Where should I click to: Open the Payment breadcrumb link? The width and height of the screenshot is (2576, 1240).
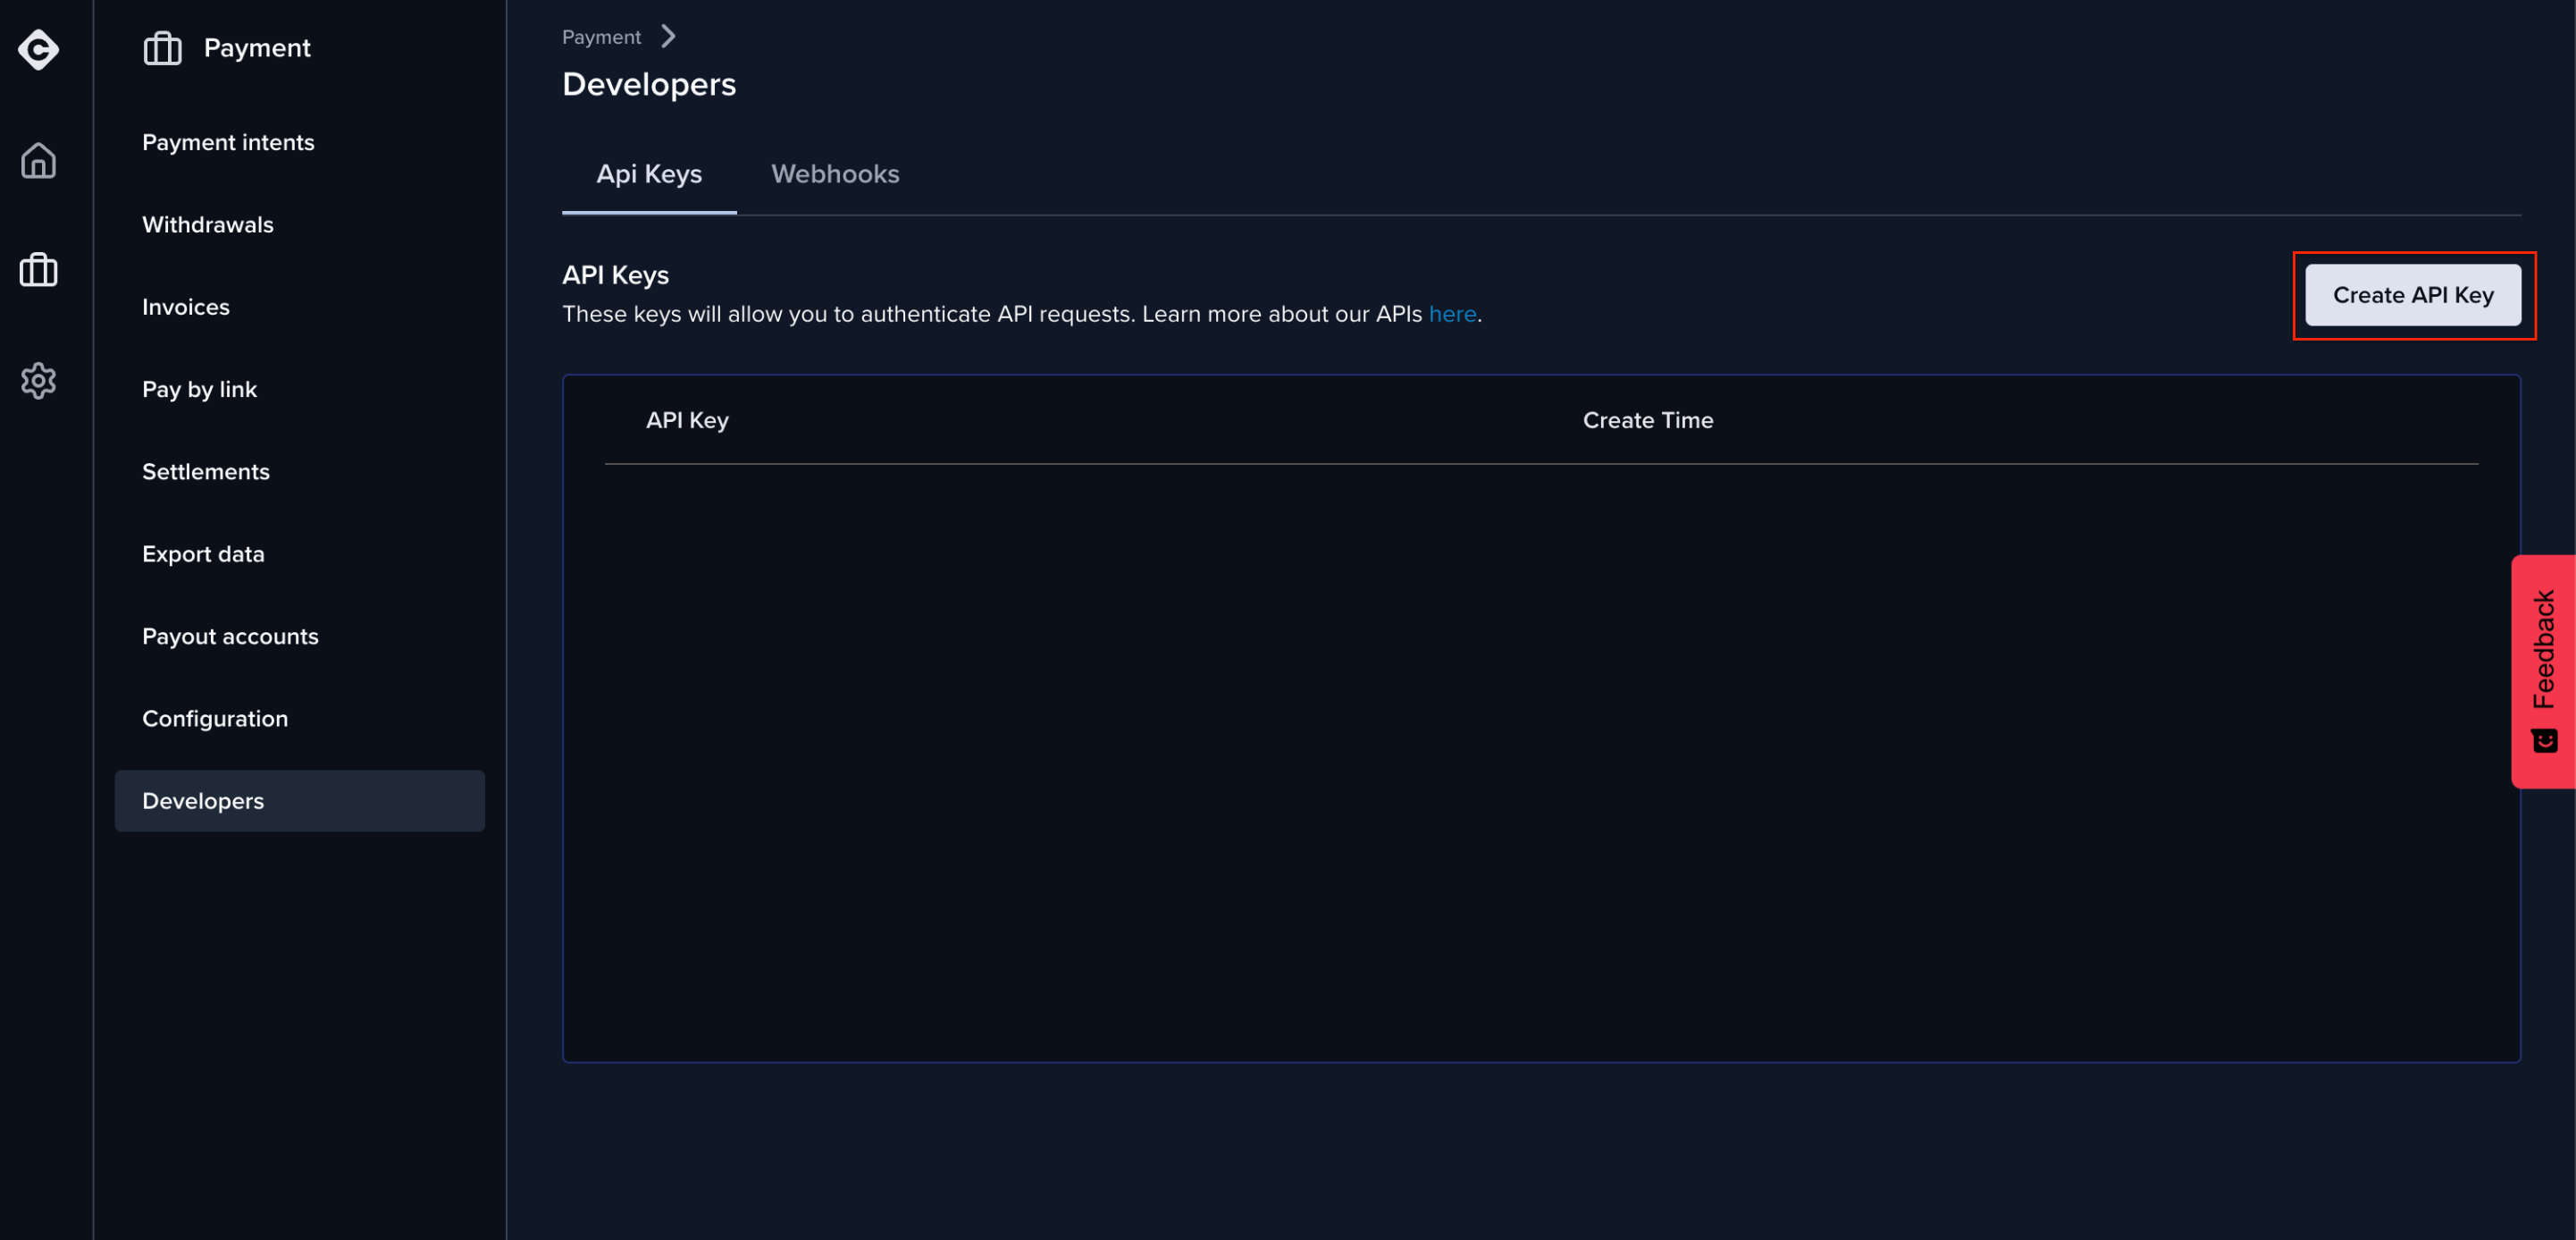click(x=601, y=37)
